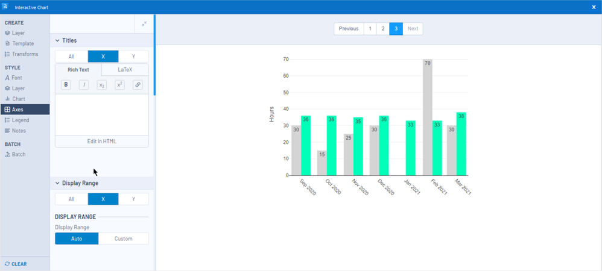The width and height of the screenshot is (602, 271).
Task: Click Edit in HTML button
Action: click(102, 142)
